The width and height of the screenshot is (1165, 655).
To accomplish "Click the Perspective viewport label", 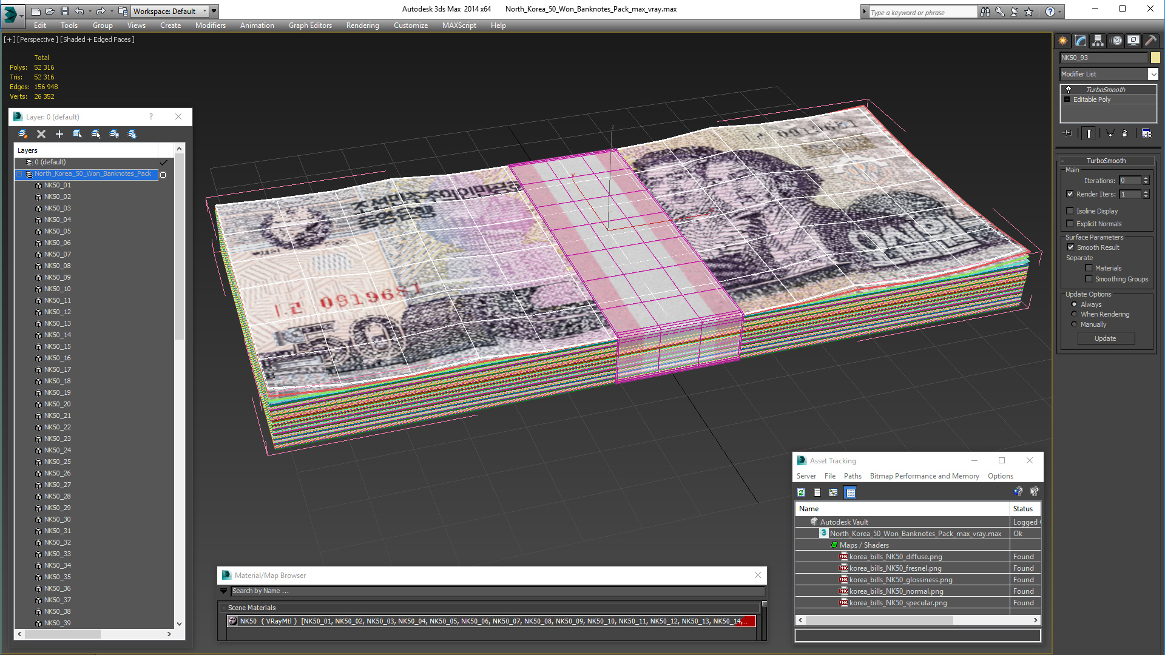I will pyautogui.click(x=38, y=39).
